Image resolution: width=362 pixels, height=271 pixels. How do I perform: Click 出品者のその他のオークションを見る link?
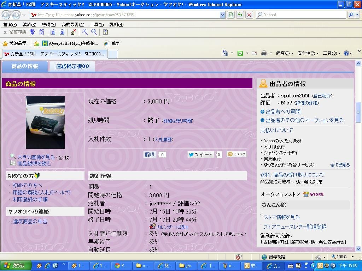tap(304, 120)
